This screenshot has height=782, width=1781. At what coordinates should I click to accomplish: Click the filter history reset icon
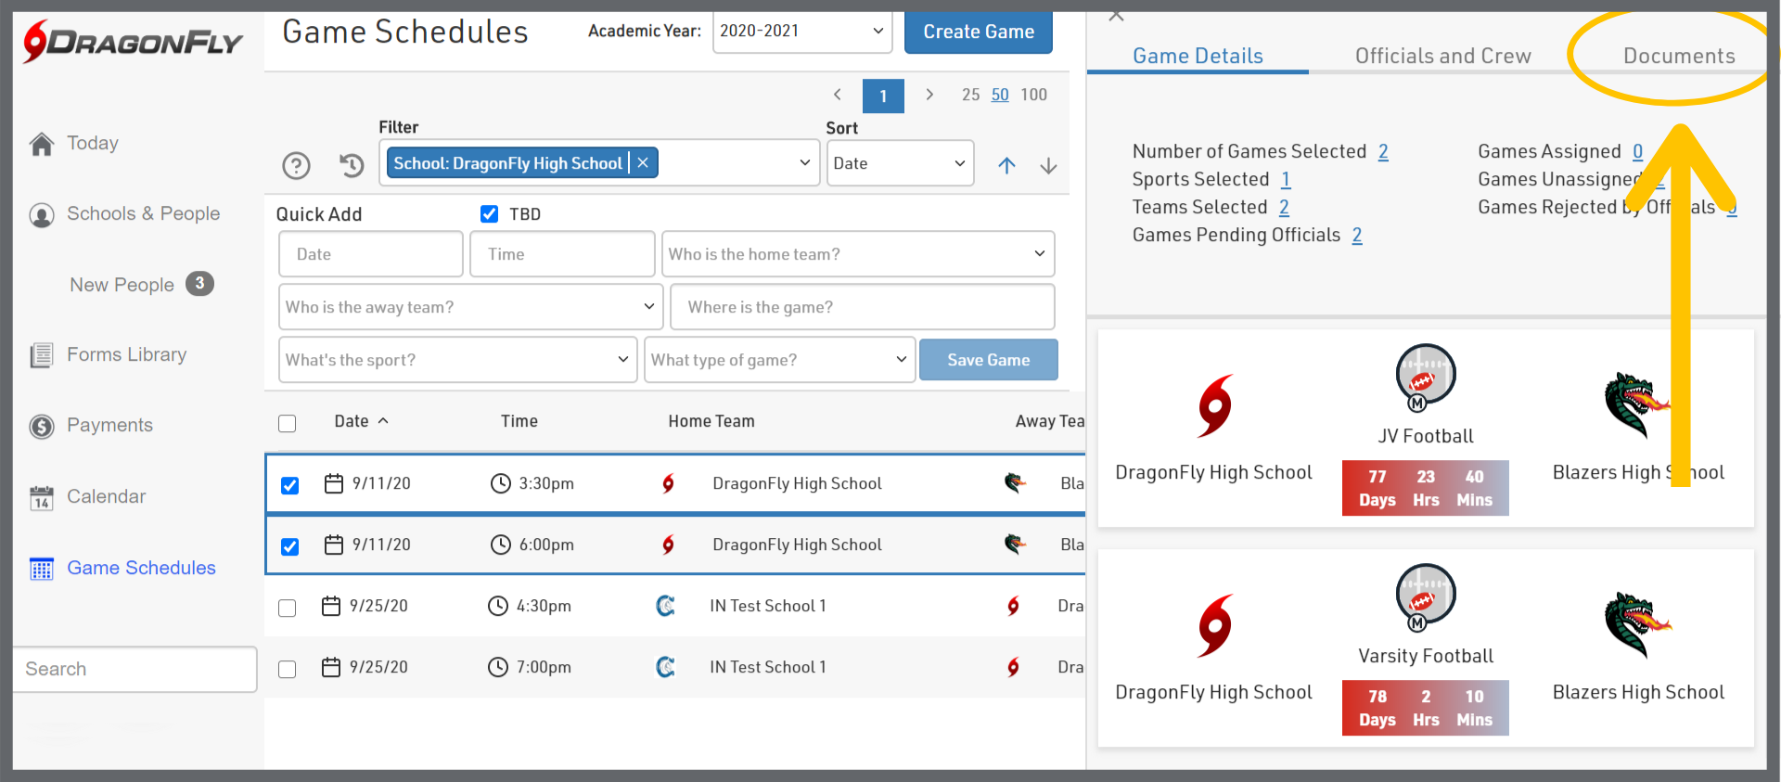pyautogui.click(x=352, y=165)
